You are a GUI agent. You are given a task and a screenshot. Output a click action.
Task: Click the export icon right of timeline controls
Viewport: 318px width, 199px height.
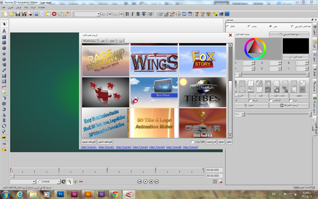point(221,181)
